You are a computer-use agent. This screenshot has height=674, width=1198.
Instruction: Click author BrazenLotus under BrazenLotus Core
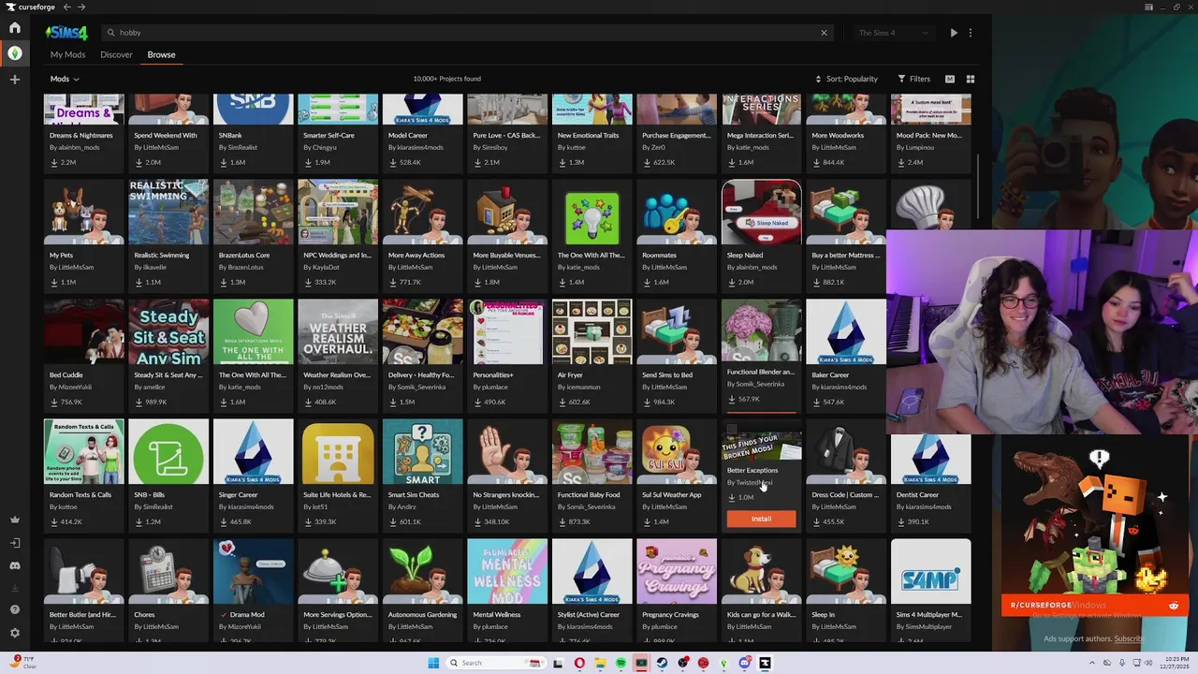point(246,268)
